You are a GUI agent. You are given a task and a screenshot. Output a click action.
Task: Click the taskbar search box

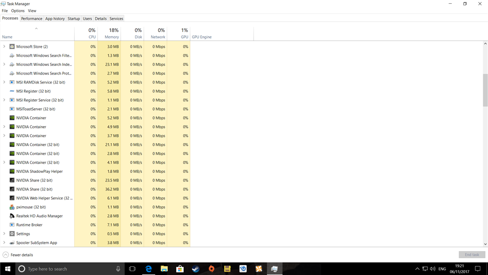70,269
